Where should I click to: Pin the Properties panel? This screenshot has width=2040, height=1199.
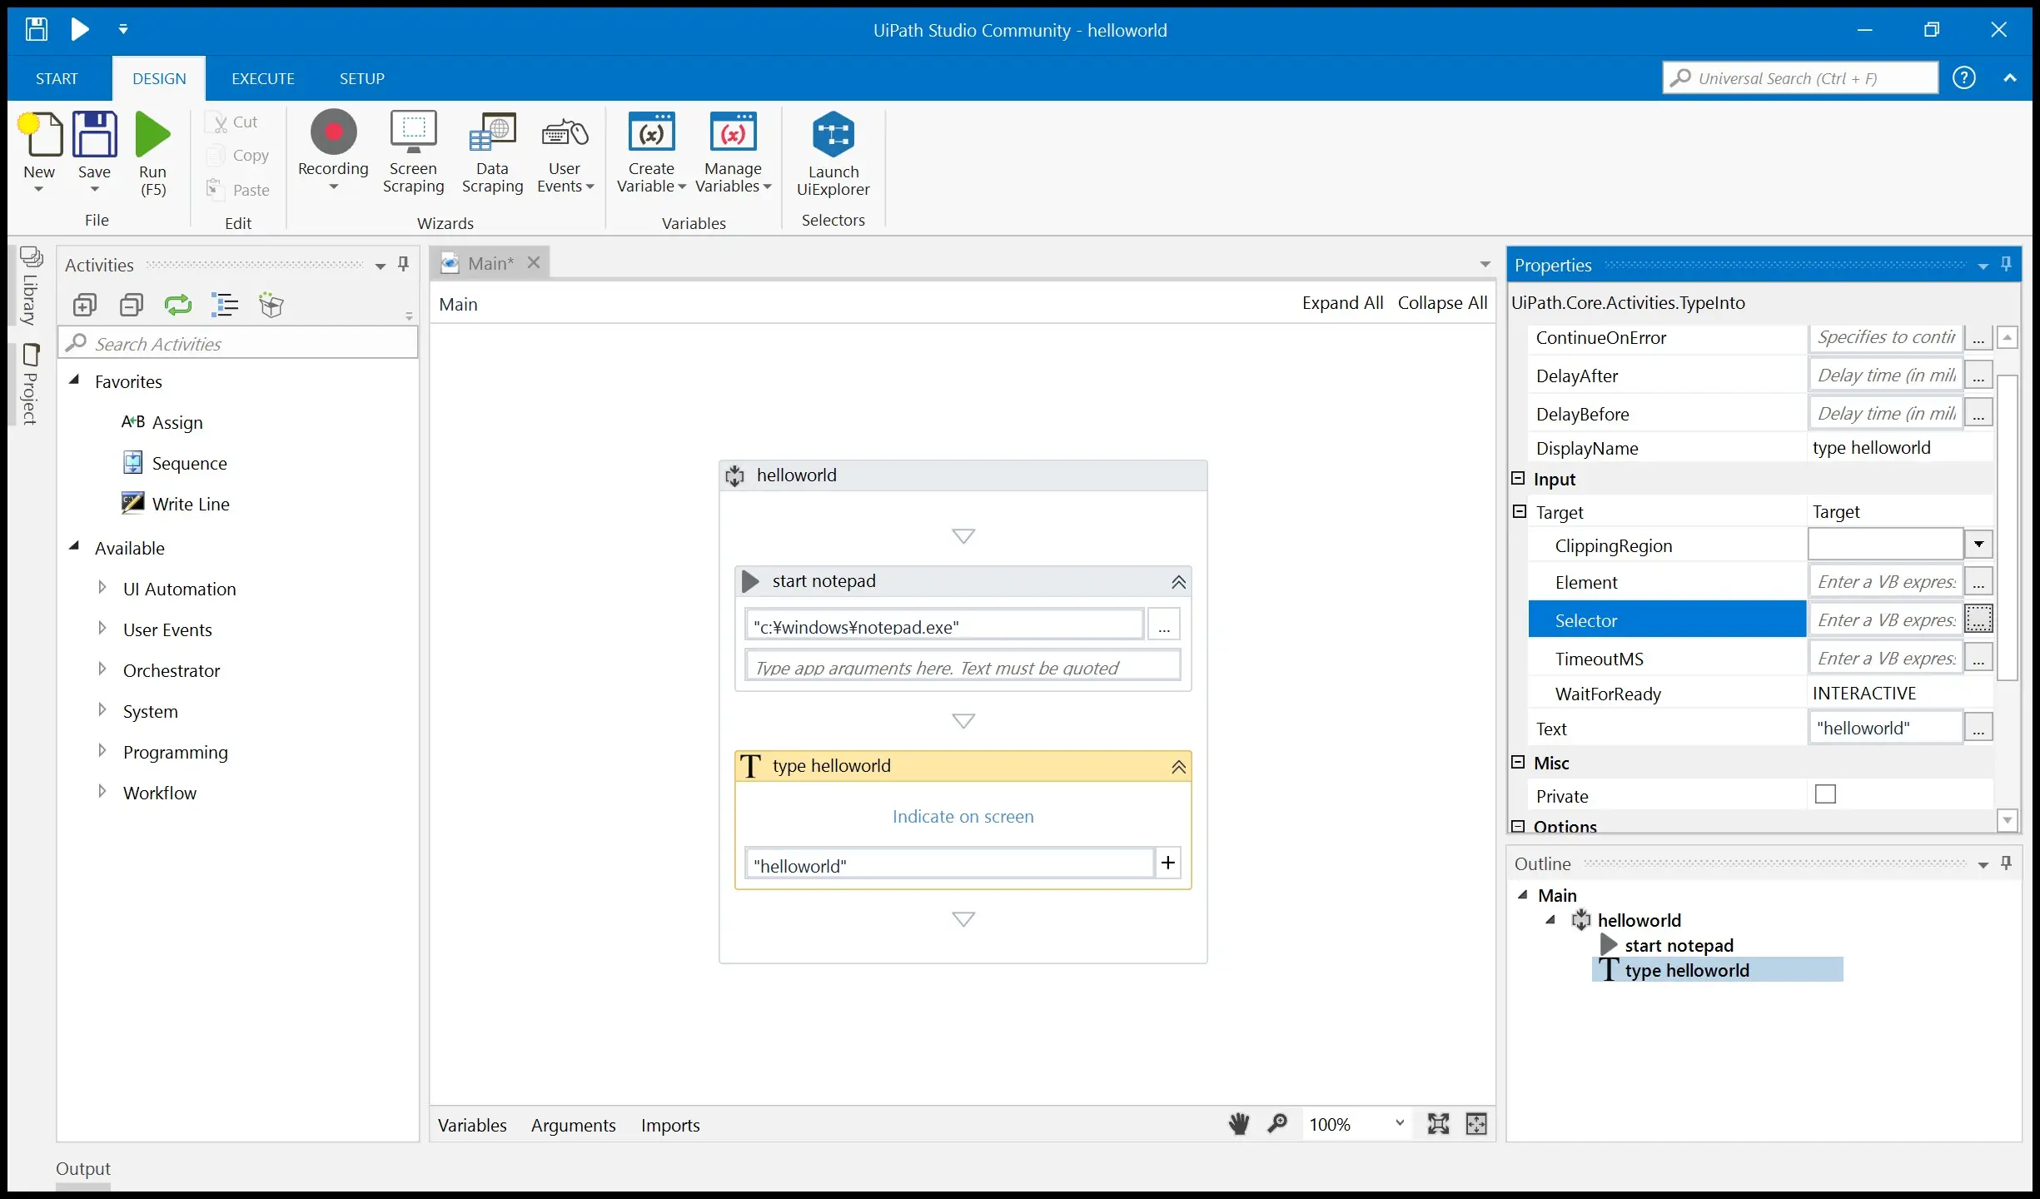2007,265
